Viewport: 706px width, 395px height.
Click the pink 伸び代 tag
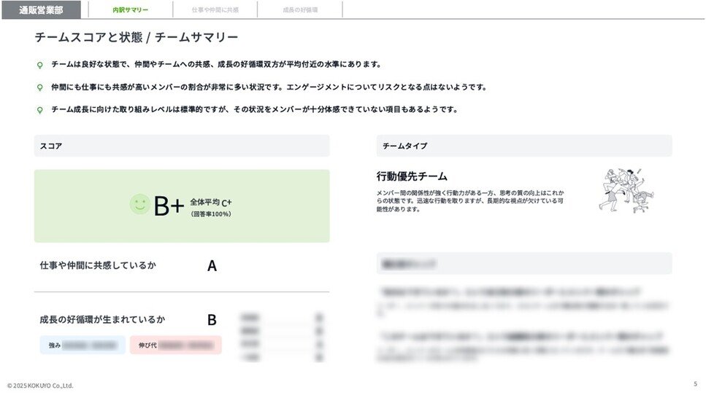click(x=176, y=345)
